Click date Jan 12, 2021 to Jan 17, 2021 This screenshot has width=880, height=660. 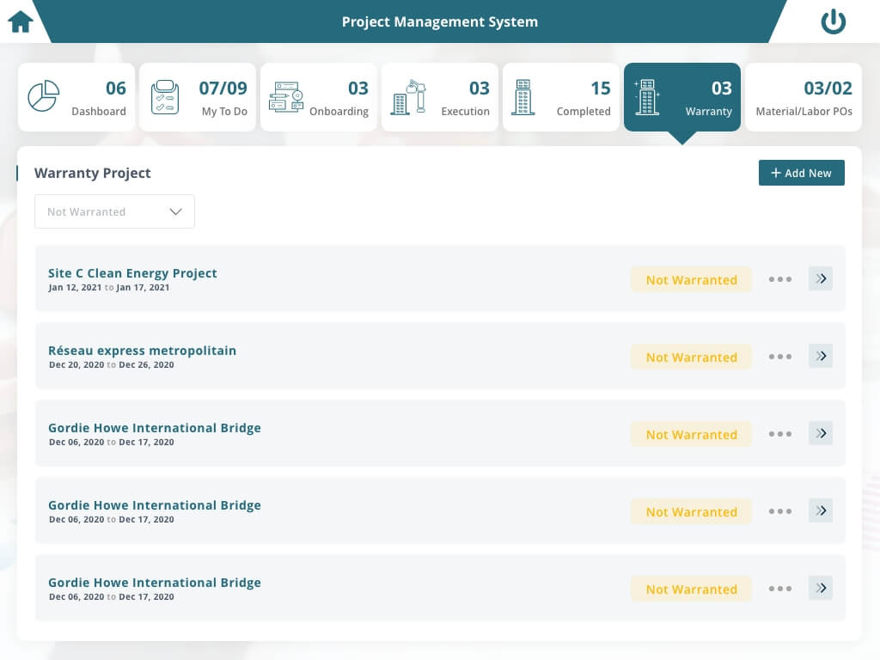109,287
